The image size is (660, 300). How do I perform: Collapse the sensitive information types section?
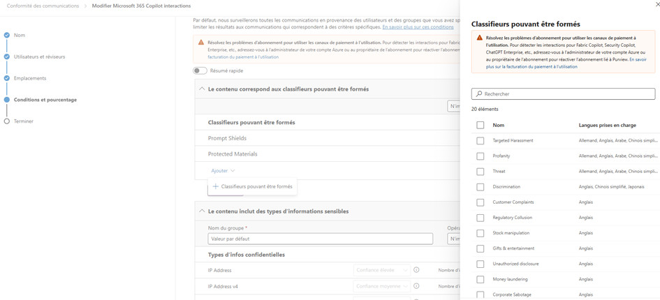(202, 211)
